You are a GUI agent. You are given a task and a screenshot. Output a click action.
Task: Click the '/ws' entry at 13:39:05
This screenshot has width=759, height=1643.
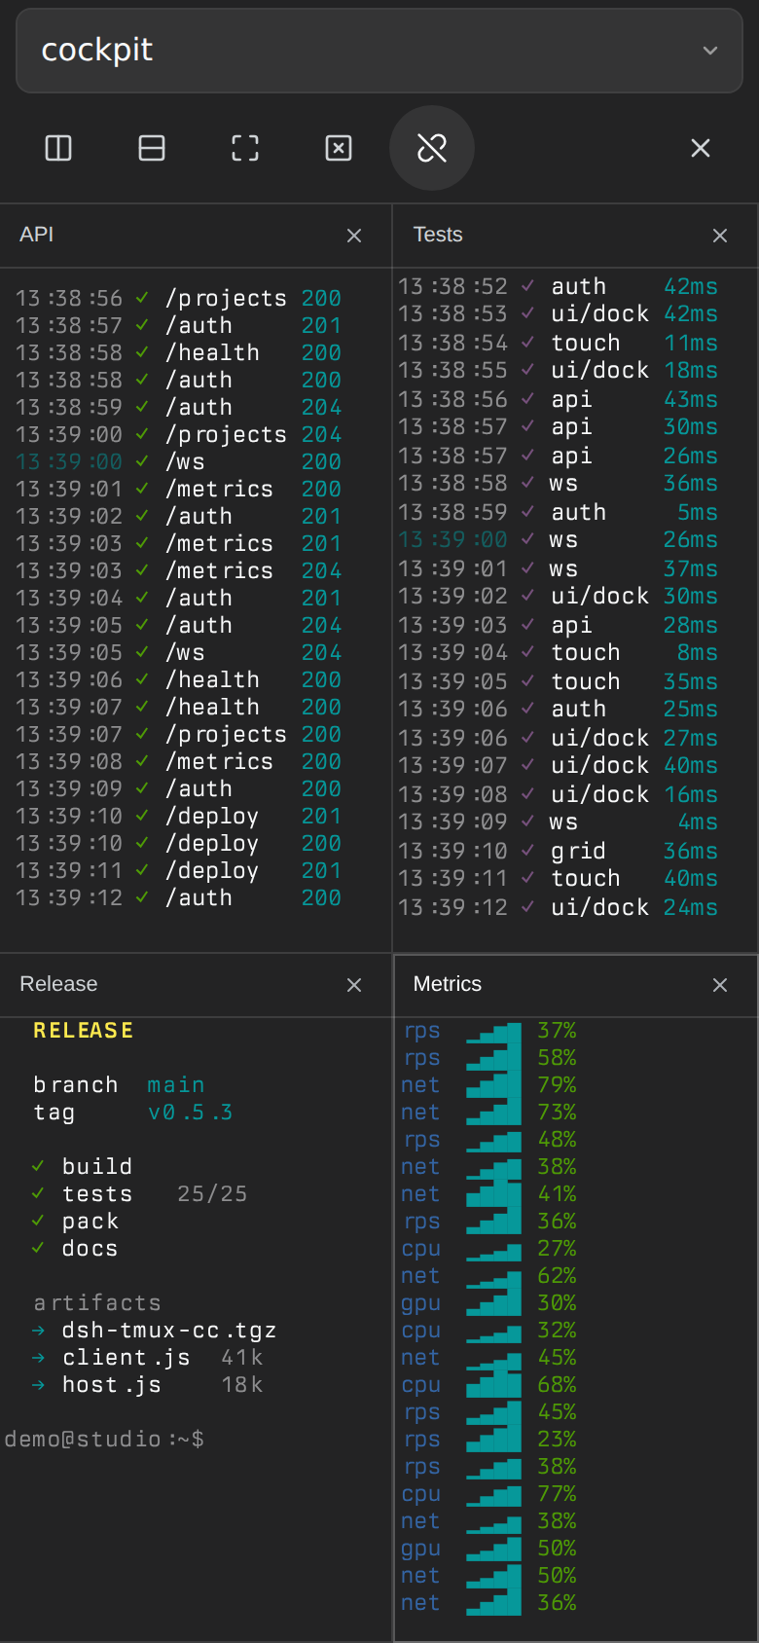point(185,653)
